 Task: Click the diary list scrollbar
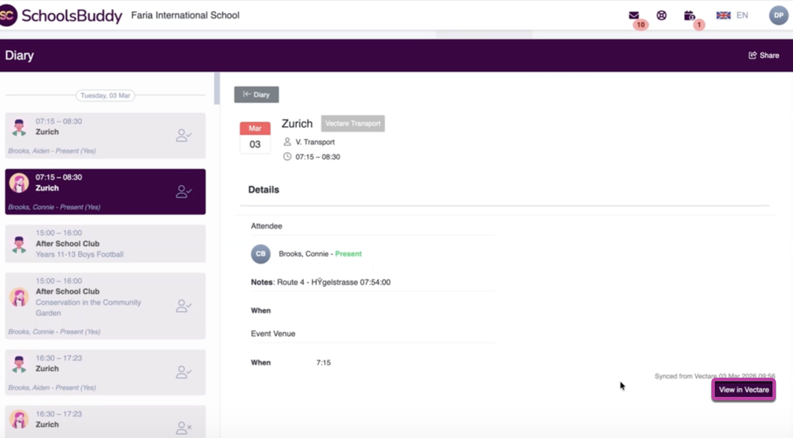[x=217, y=89]
